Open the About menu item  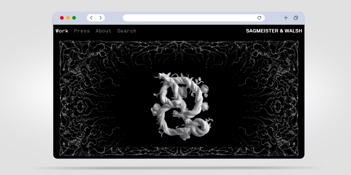[104, 31]
